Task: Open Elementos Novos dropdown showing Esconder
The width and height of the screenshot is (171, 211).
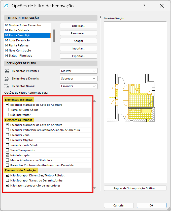Action: 79,86
